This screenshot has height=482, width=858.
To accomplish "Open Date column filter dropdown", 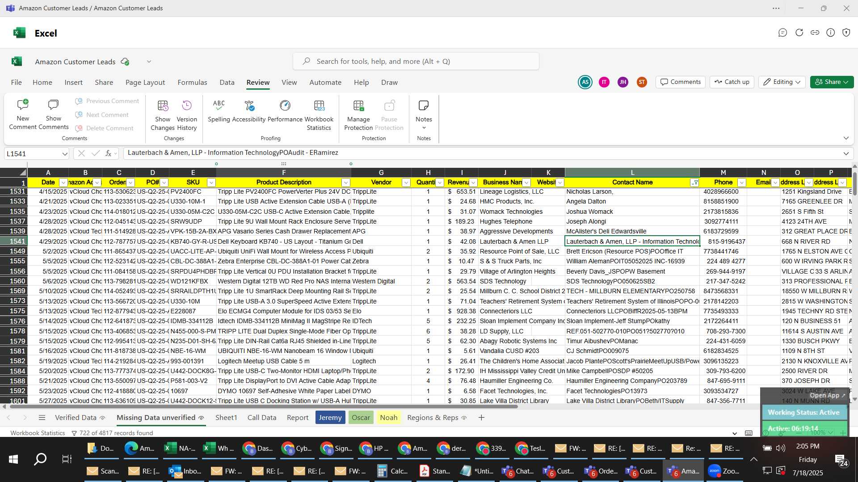I will (x=63, y=183).
